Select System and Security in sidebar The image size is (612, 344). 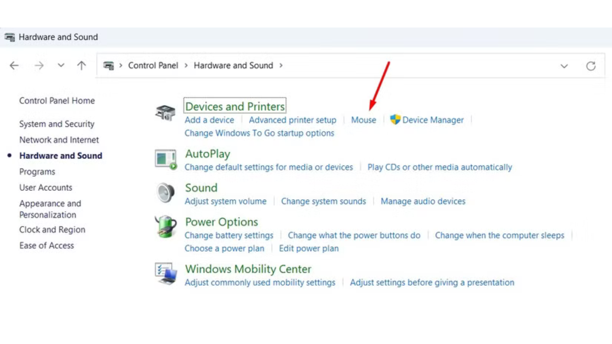click(57, 124)
